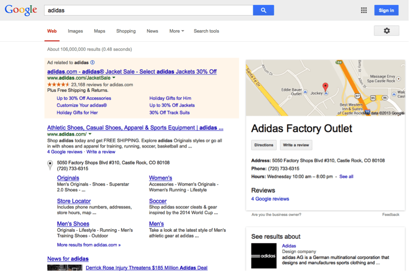
Task: Click the red map pin marker
Action: pos(325,87)
